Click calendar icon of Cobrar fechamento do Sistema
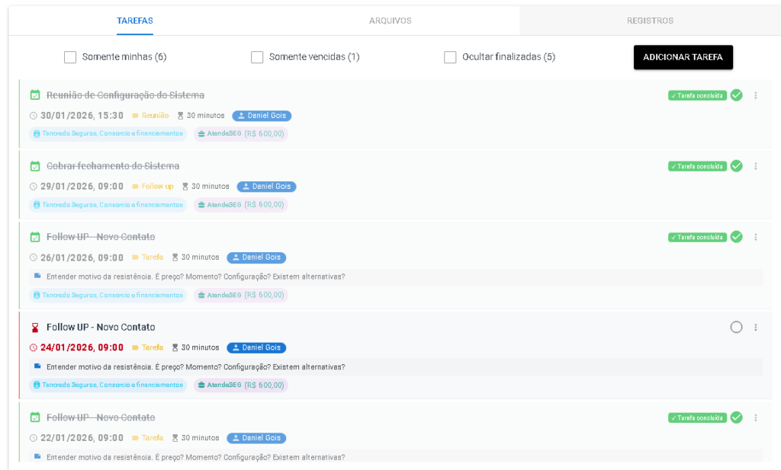The image size is (781, 470). pyautogui.click(x=34, y=166)
